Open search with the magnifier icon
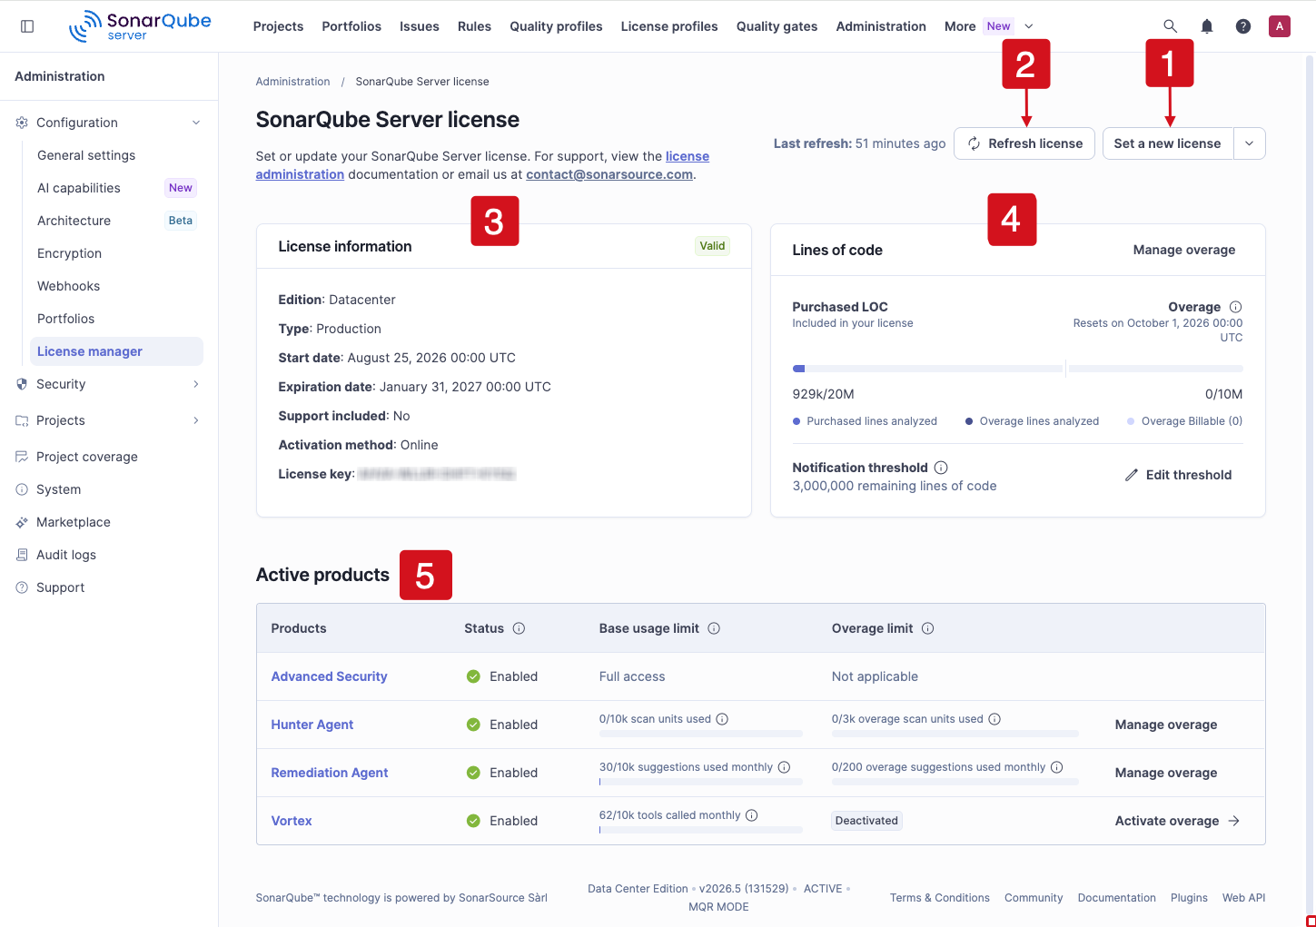Screen dimensions: 1316x927 (1171, 26)
